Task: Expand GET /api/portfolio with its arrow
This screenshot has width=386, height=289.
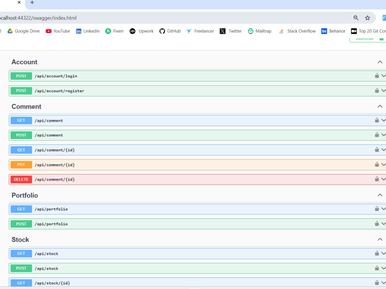Action: click(384, 208)
